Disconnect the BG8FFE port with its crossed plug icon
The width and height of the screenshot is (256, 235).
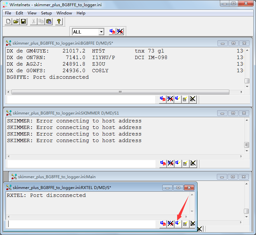tap(170, 99)
